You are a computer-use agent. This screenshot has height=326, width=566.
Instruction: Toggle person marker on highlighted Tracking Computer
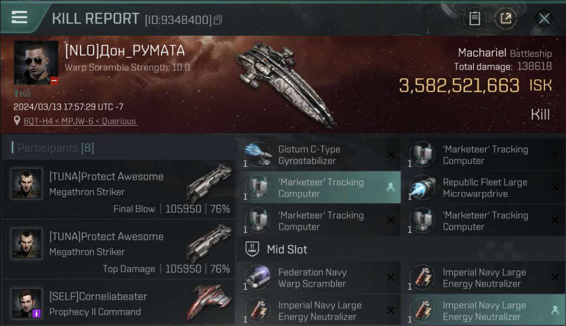pos(391,188)
